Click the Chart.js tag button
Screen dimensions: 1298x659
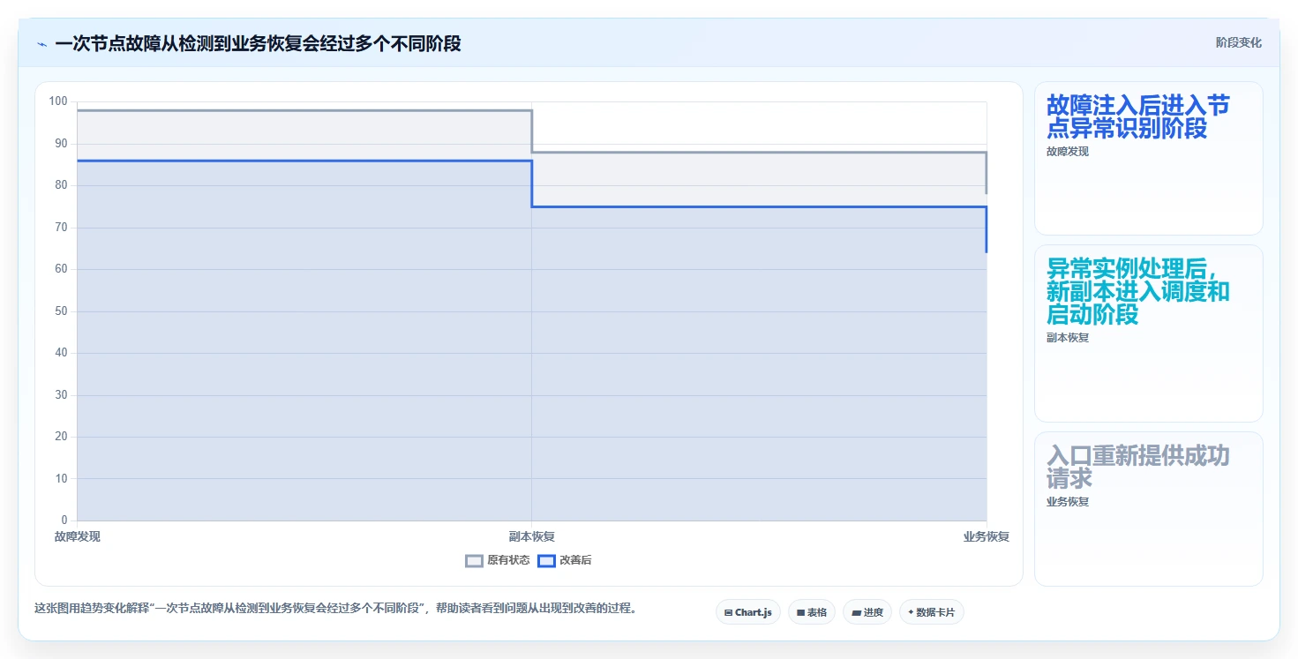pos(748,612)
